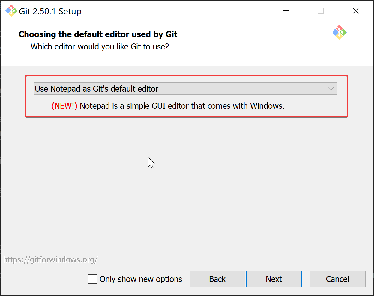Close the Git Setup window
Viewport: 374px width, 296px height.
click(356, 11)
